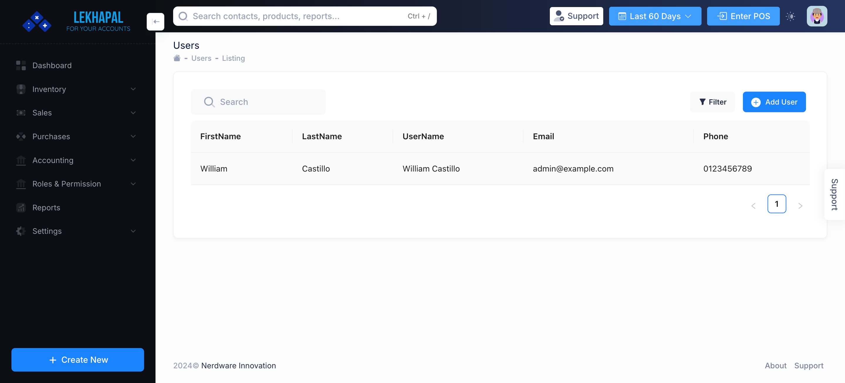Open the Support icon in the top bar
845x383 pixels.
point(559,16)
